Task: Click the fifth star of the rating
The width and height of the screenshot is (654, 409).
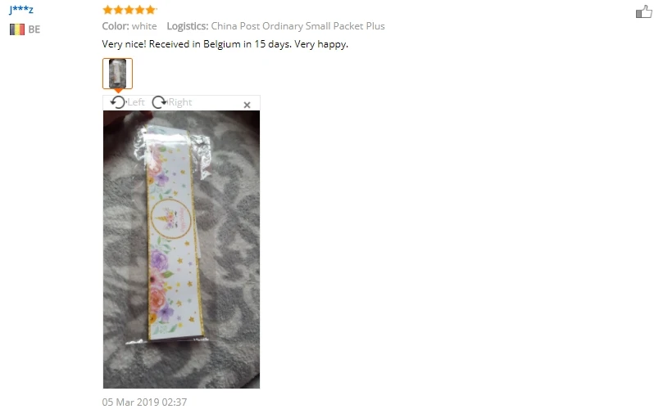Action: tap(151, 10)
